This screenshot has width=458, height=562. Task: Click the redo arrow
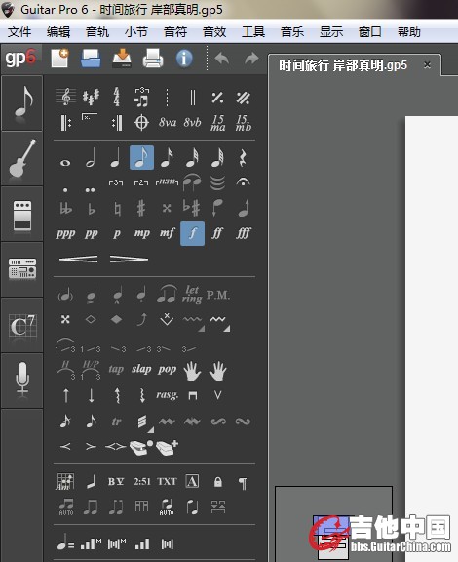click(x=251, y=59)
